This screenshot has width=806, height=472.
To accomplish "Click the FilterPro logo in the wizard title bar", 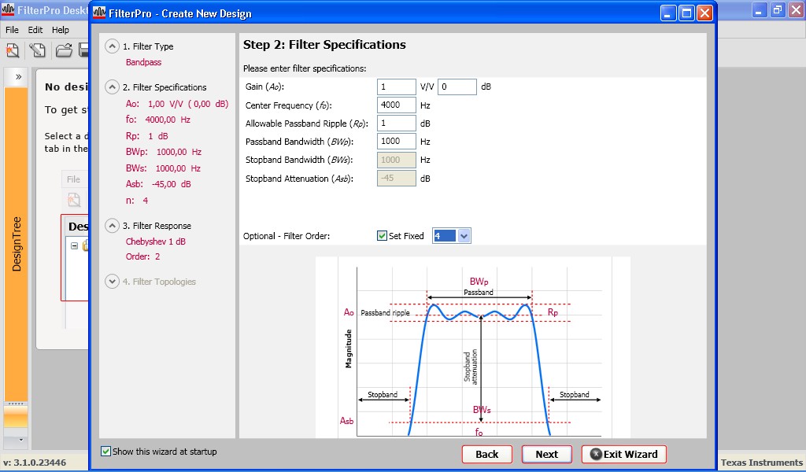I will pos(99,13).
